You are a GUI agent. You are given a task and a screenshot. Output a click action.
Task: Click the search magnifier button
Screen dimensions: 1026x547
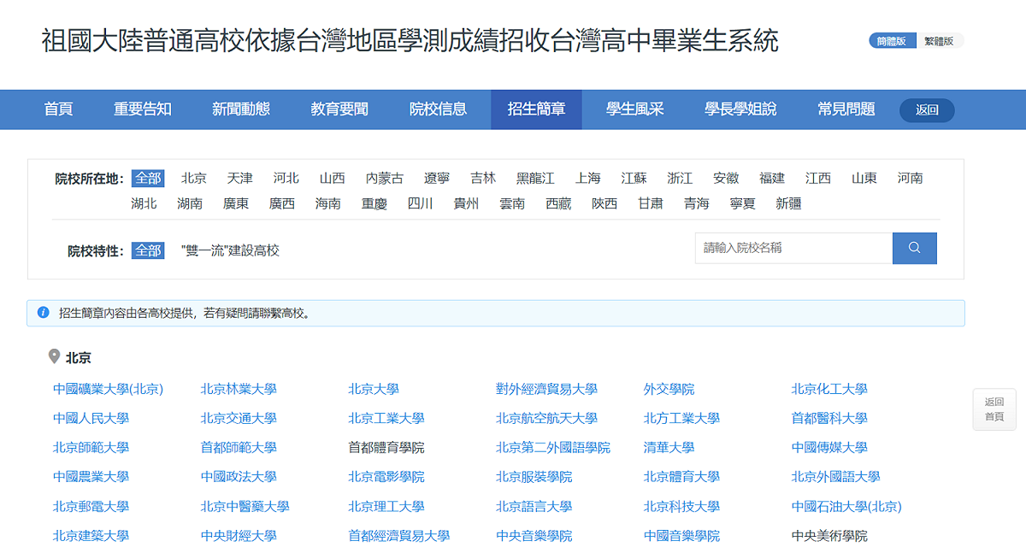click(x=914, y=248)
